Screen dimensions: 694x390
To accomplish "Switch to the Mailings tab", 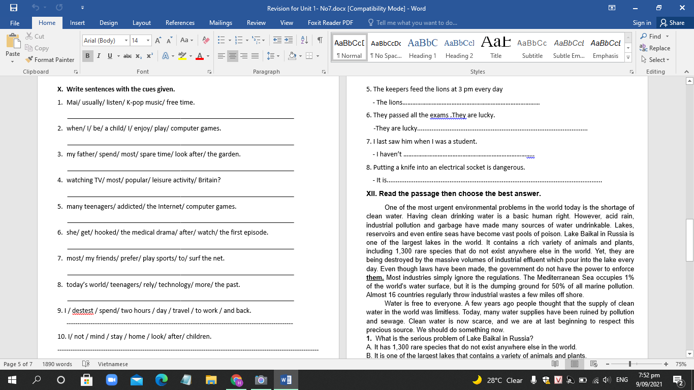I will pos(220,23).
